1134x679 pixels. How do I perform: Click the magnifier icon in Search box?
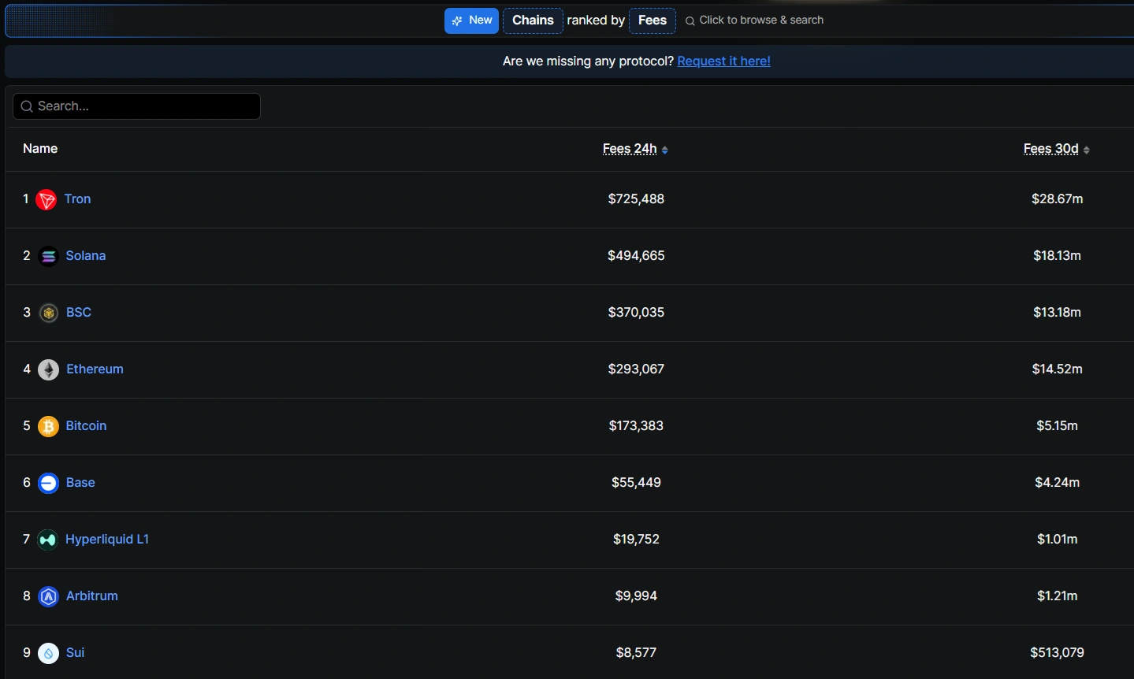point(27,106)
